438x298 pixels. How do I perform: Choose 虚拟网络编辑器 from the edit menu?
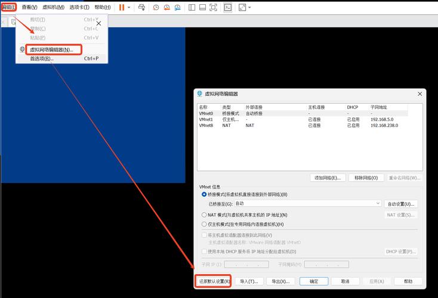coord(51,49)
